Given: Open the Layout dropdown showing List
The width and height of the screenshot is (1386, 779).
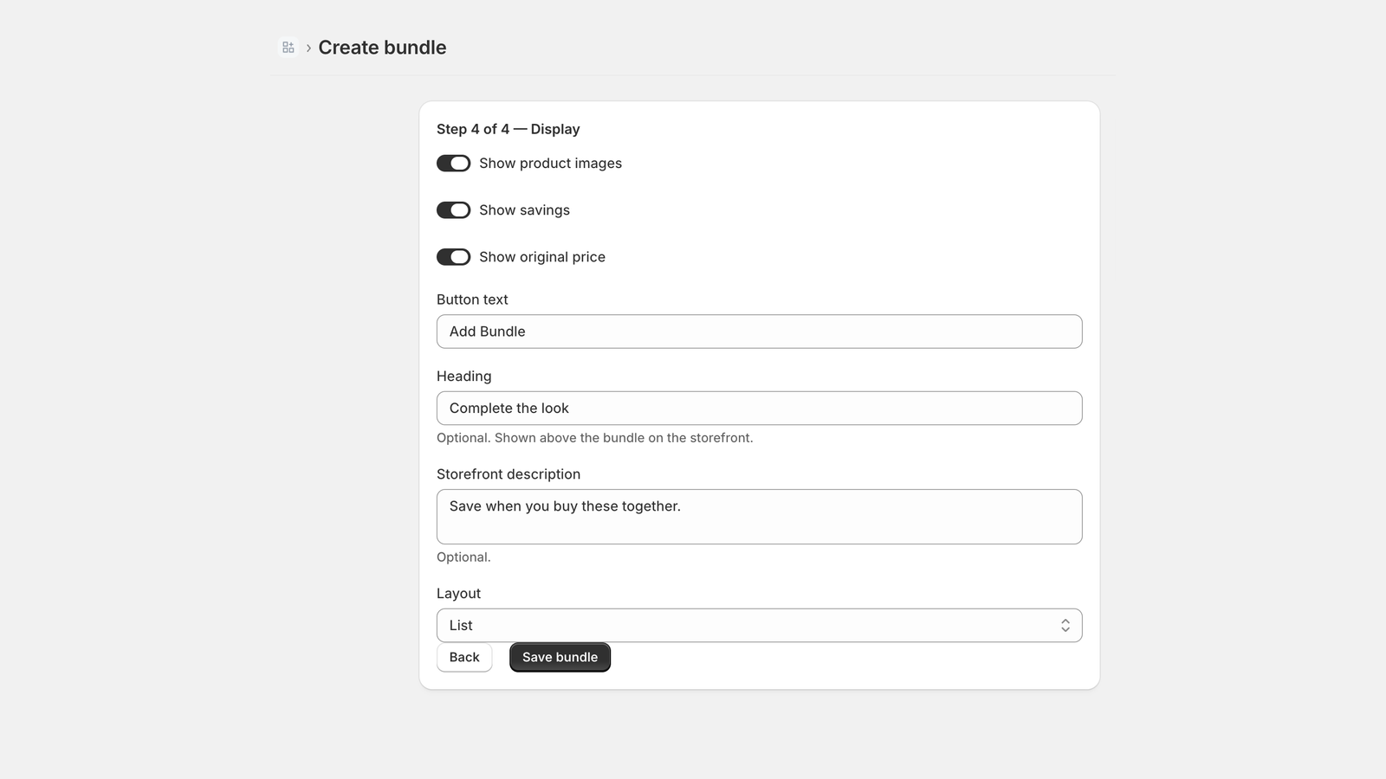Looking at the screenshot, I should (x=759, y=626).
